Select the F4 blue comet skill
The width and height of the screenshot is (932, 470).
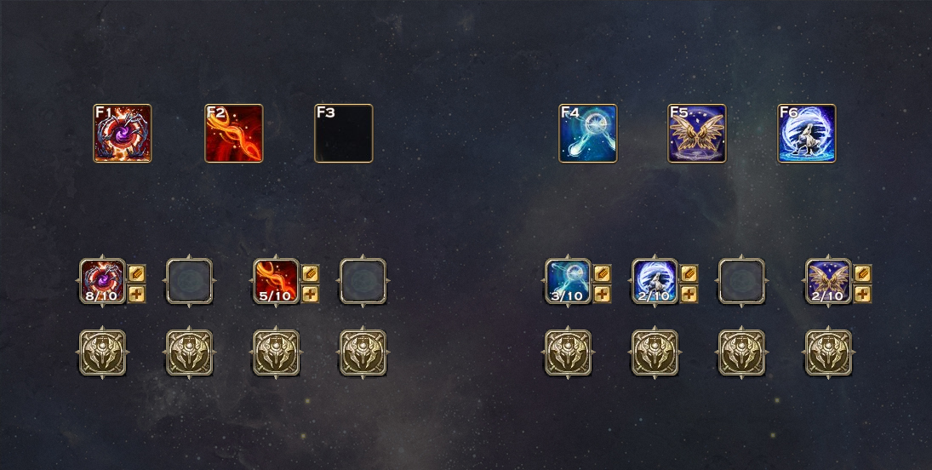[588, 134]
